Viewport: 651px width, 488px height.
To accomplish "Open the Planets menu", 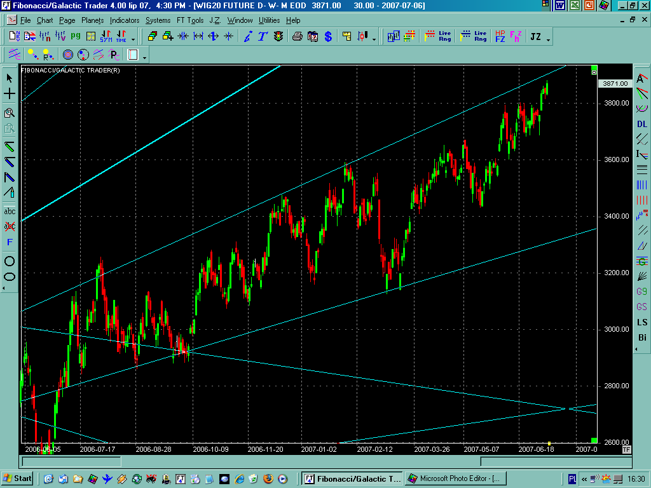I will pos(92,20).
